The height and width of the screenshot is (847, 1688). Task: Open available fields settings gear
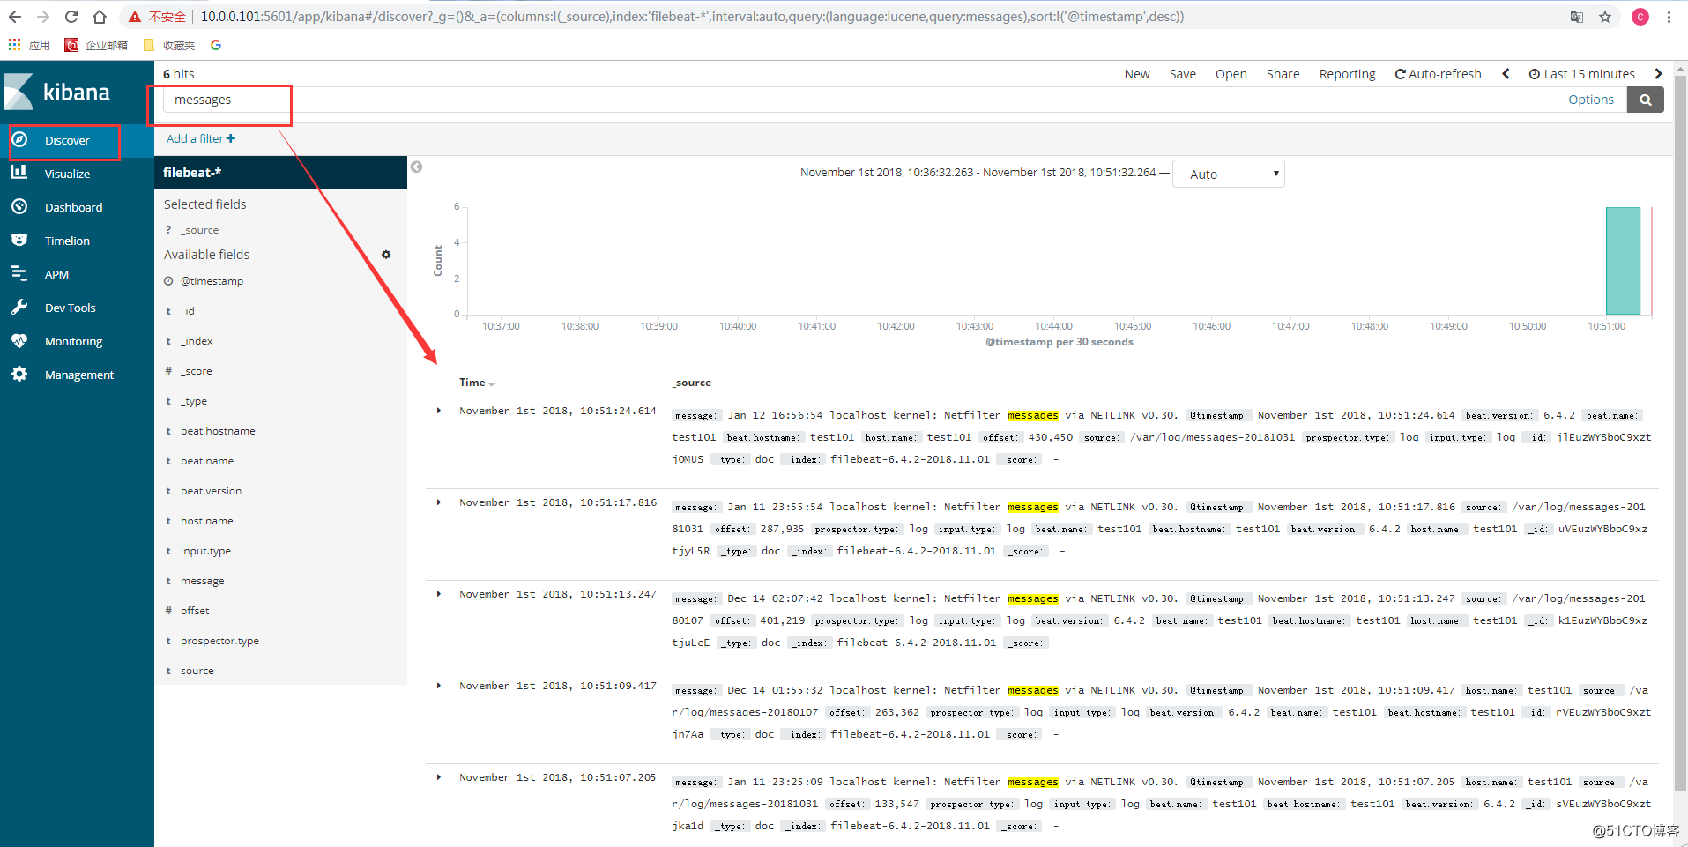[385, 255]
